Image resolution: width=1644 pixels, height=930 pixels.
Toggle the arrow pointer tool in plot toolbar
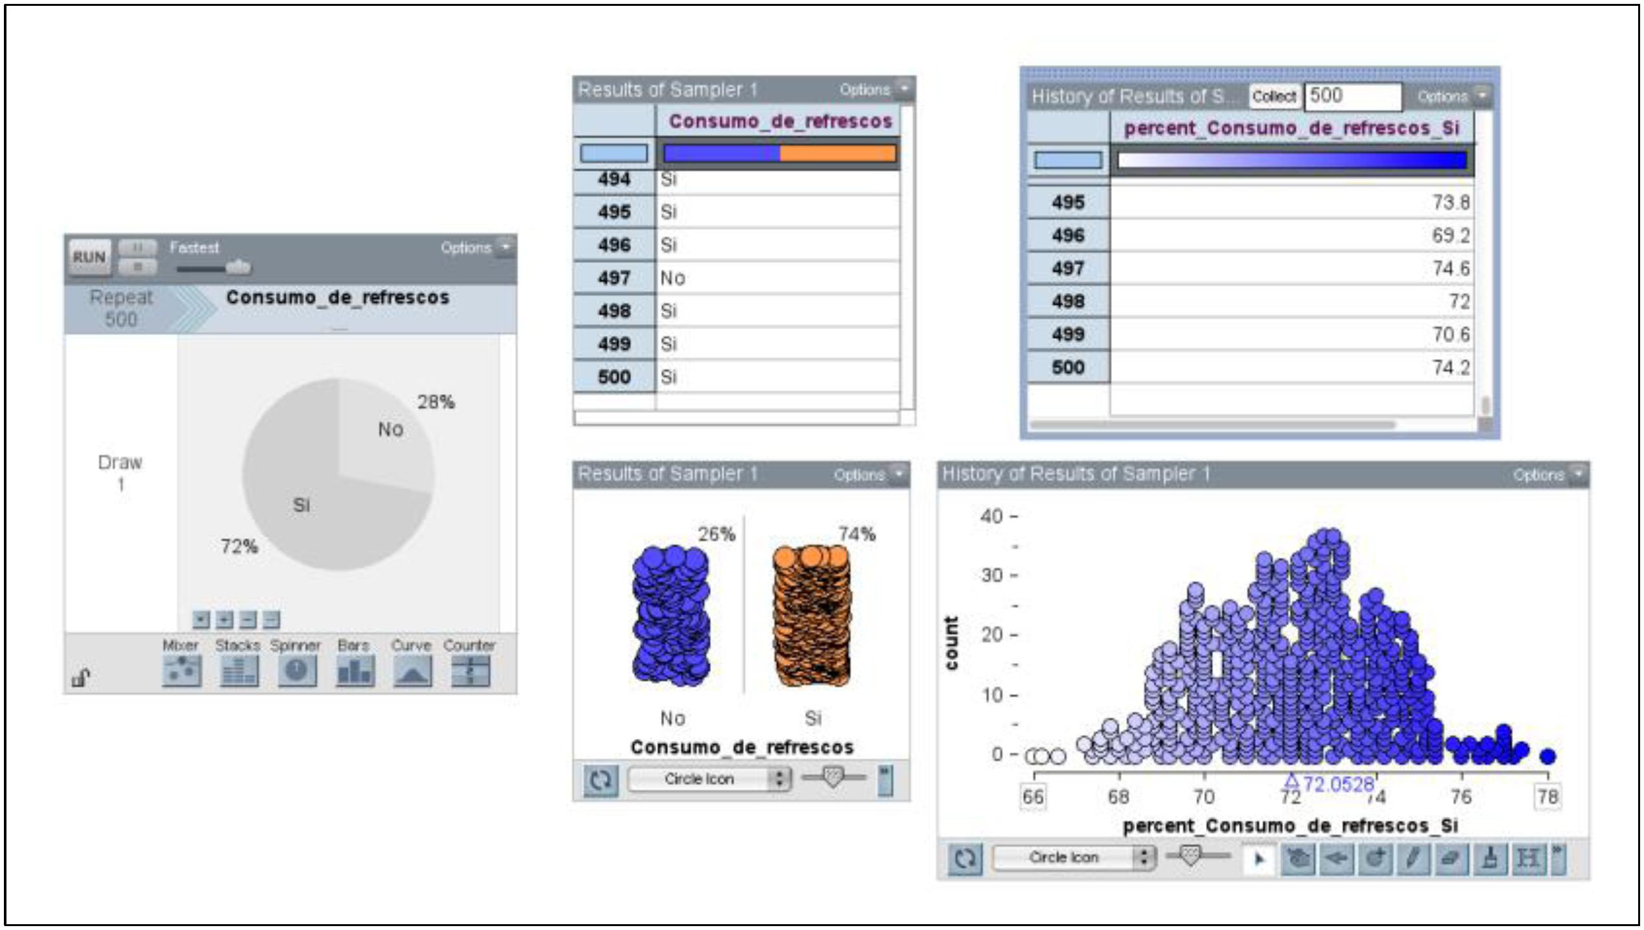point(1259,859)
